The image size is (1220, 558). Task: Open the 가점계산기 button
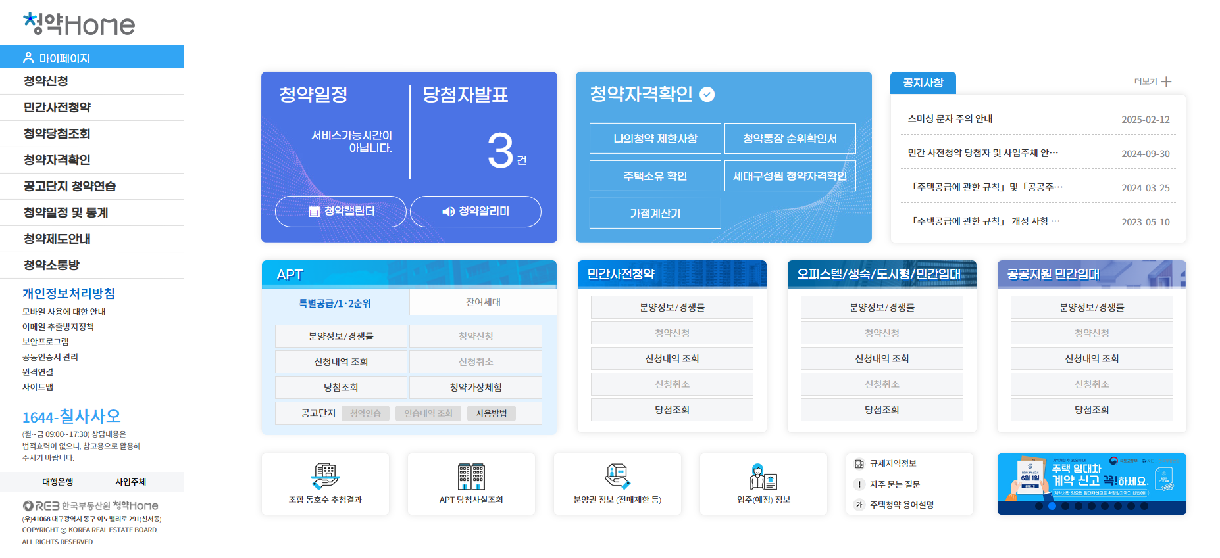click(x=655, y=213)
